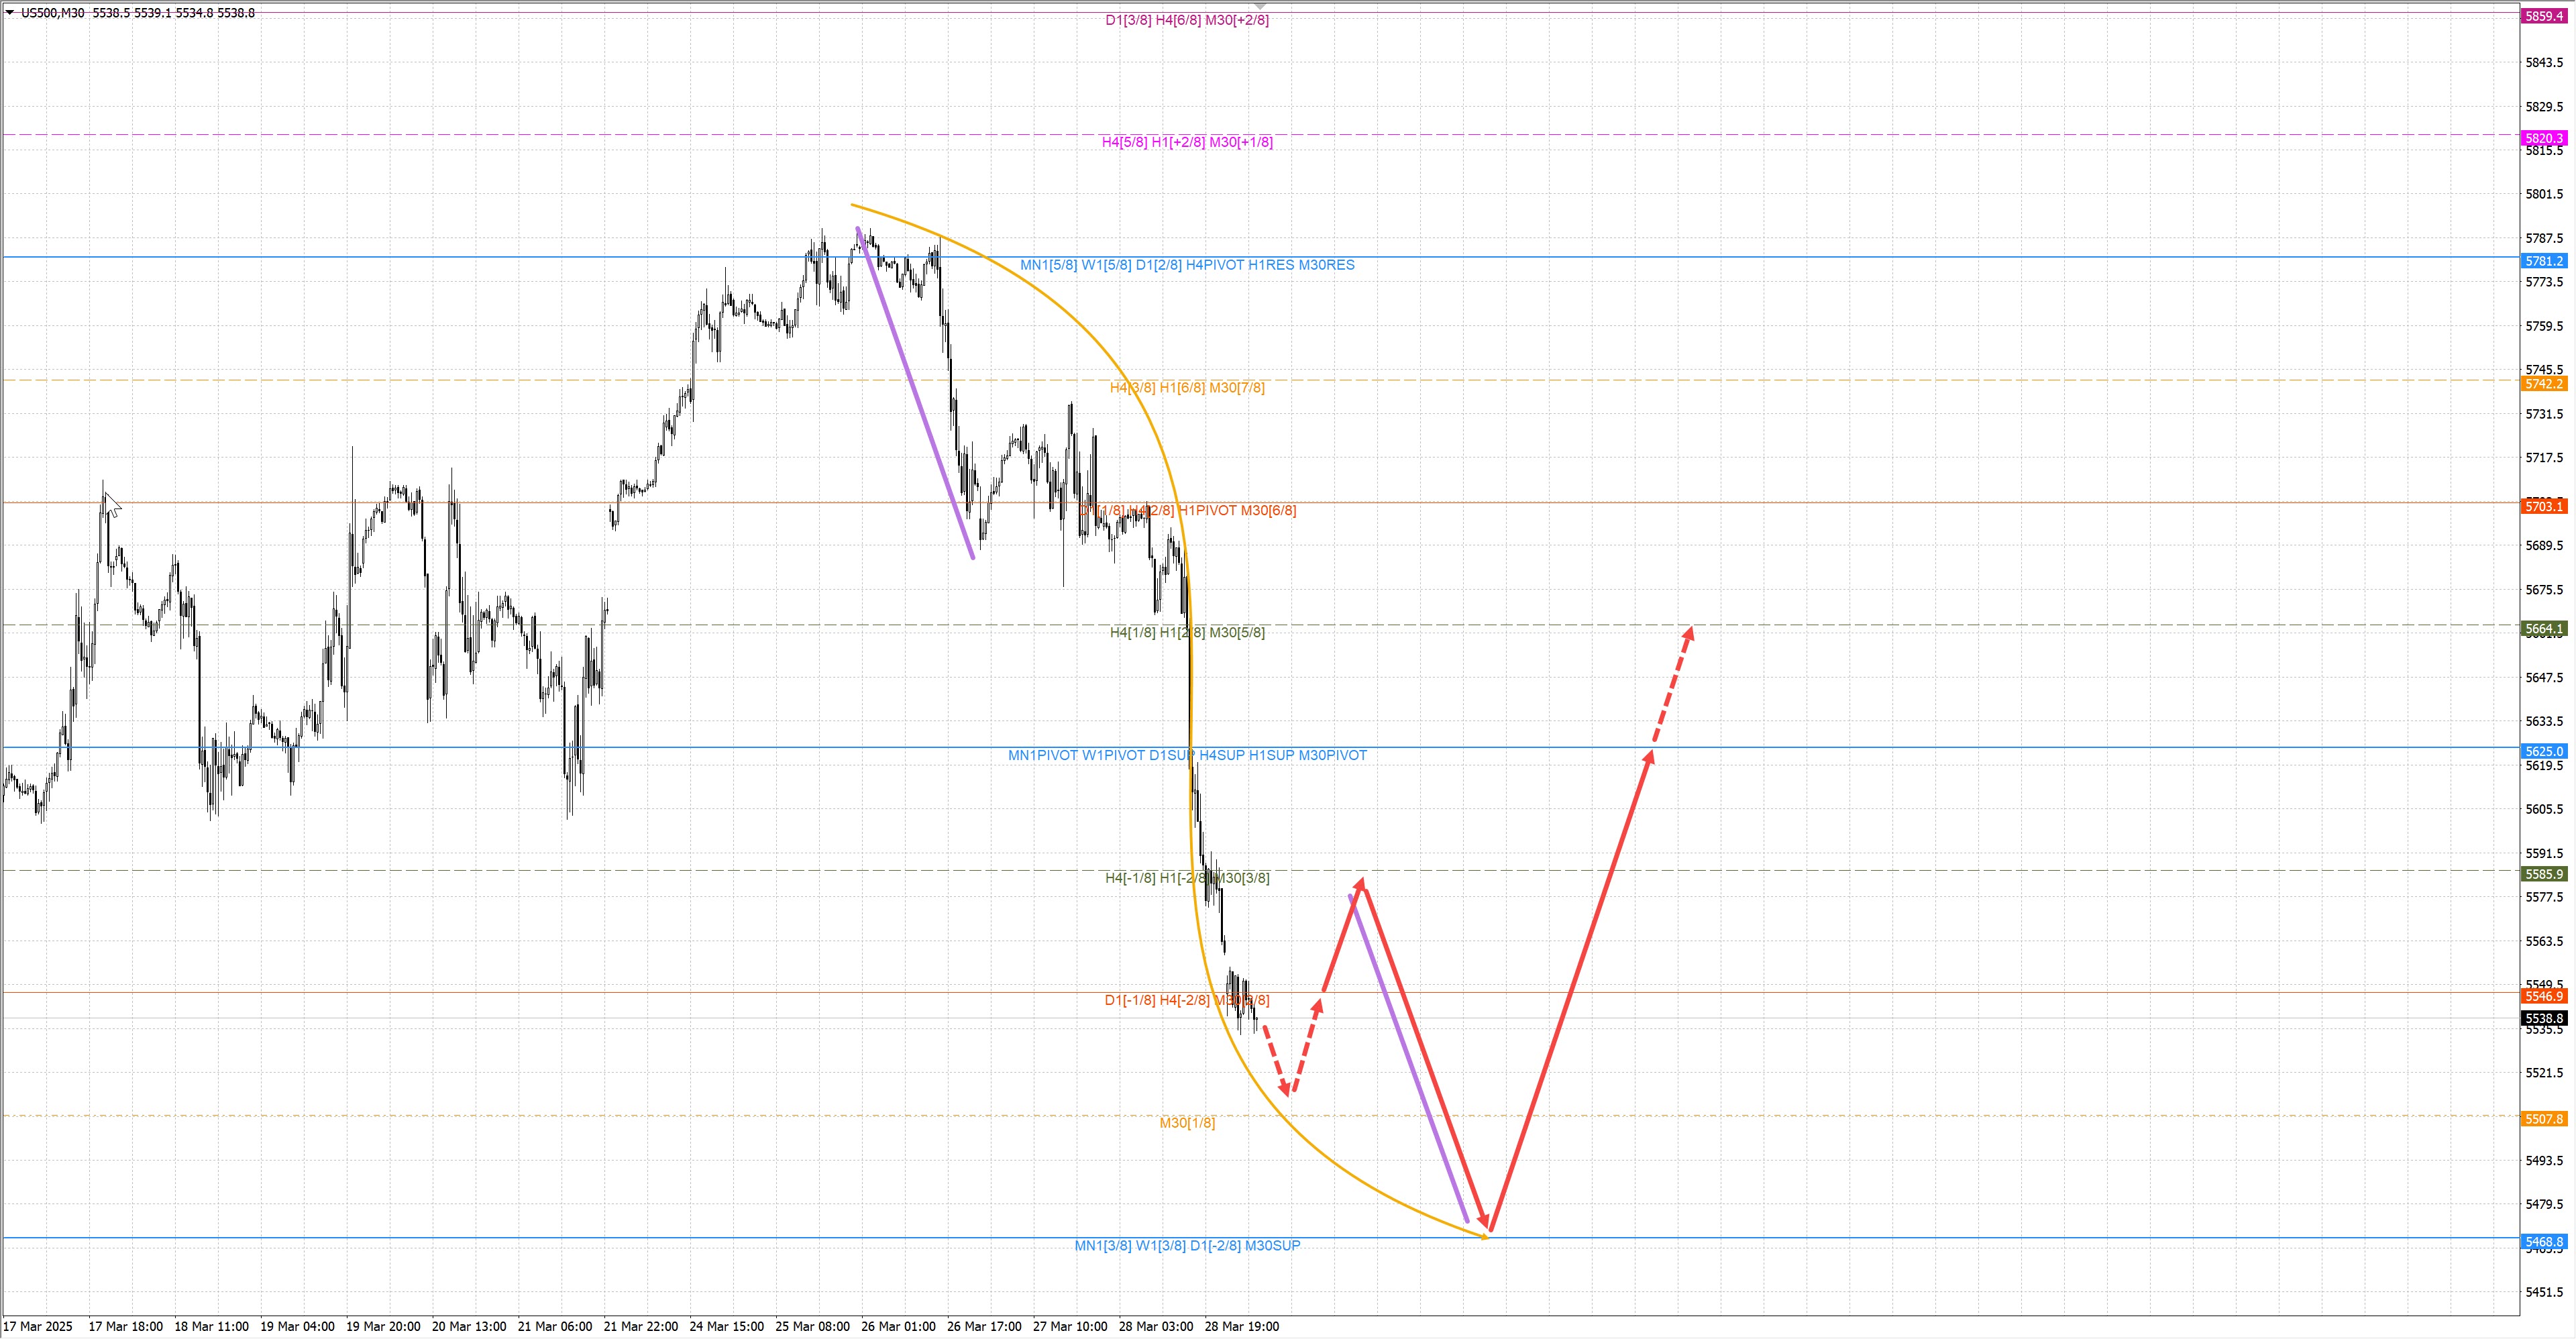Select the 5625.0 price level tag
Image resolution: width=2576 pixels, height=1339 pixels.
tap(2543, 751)
